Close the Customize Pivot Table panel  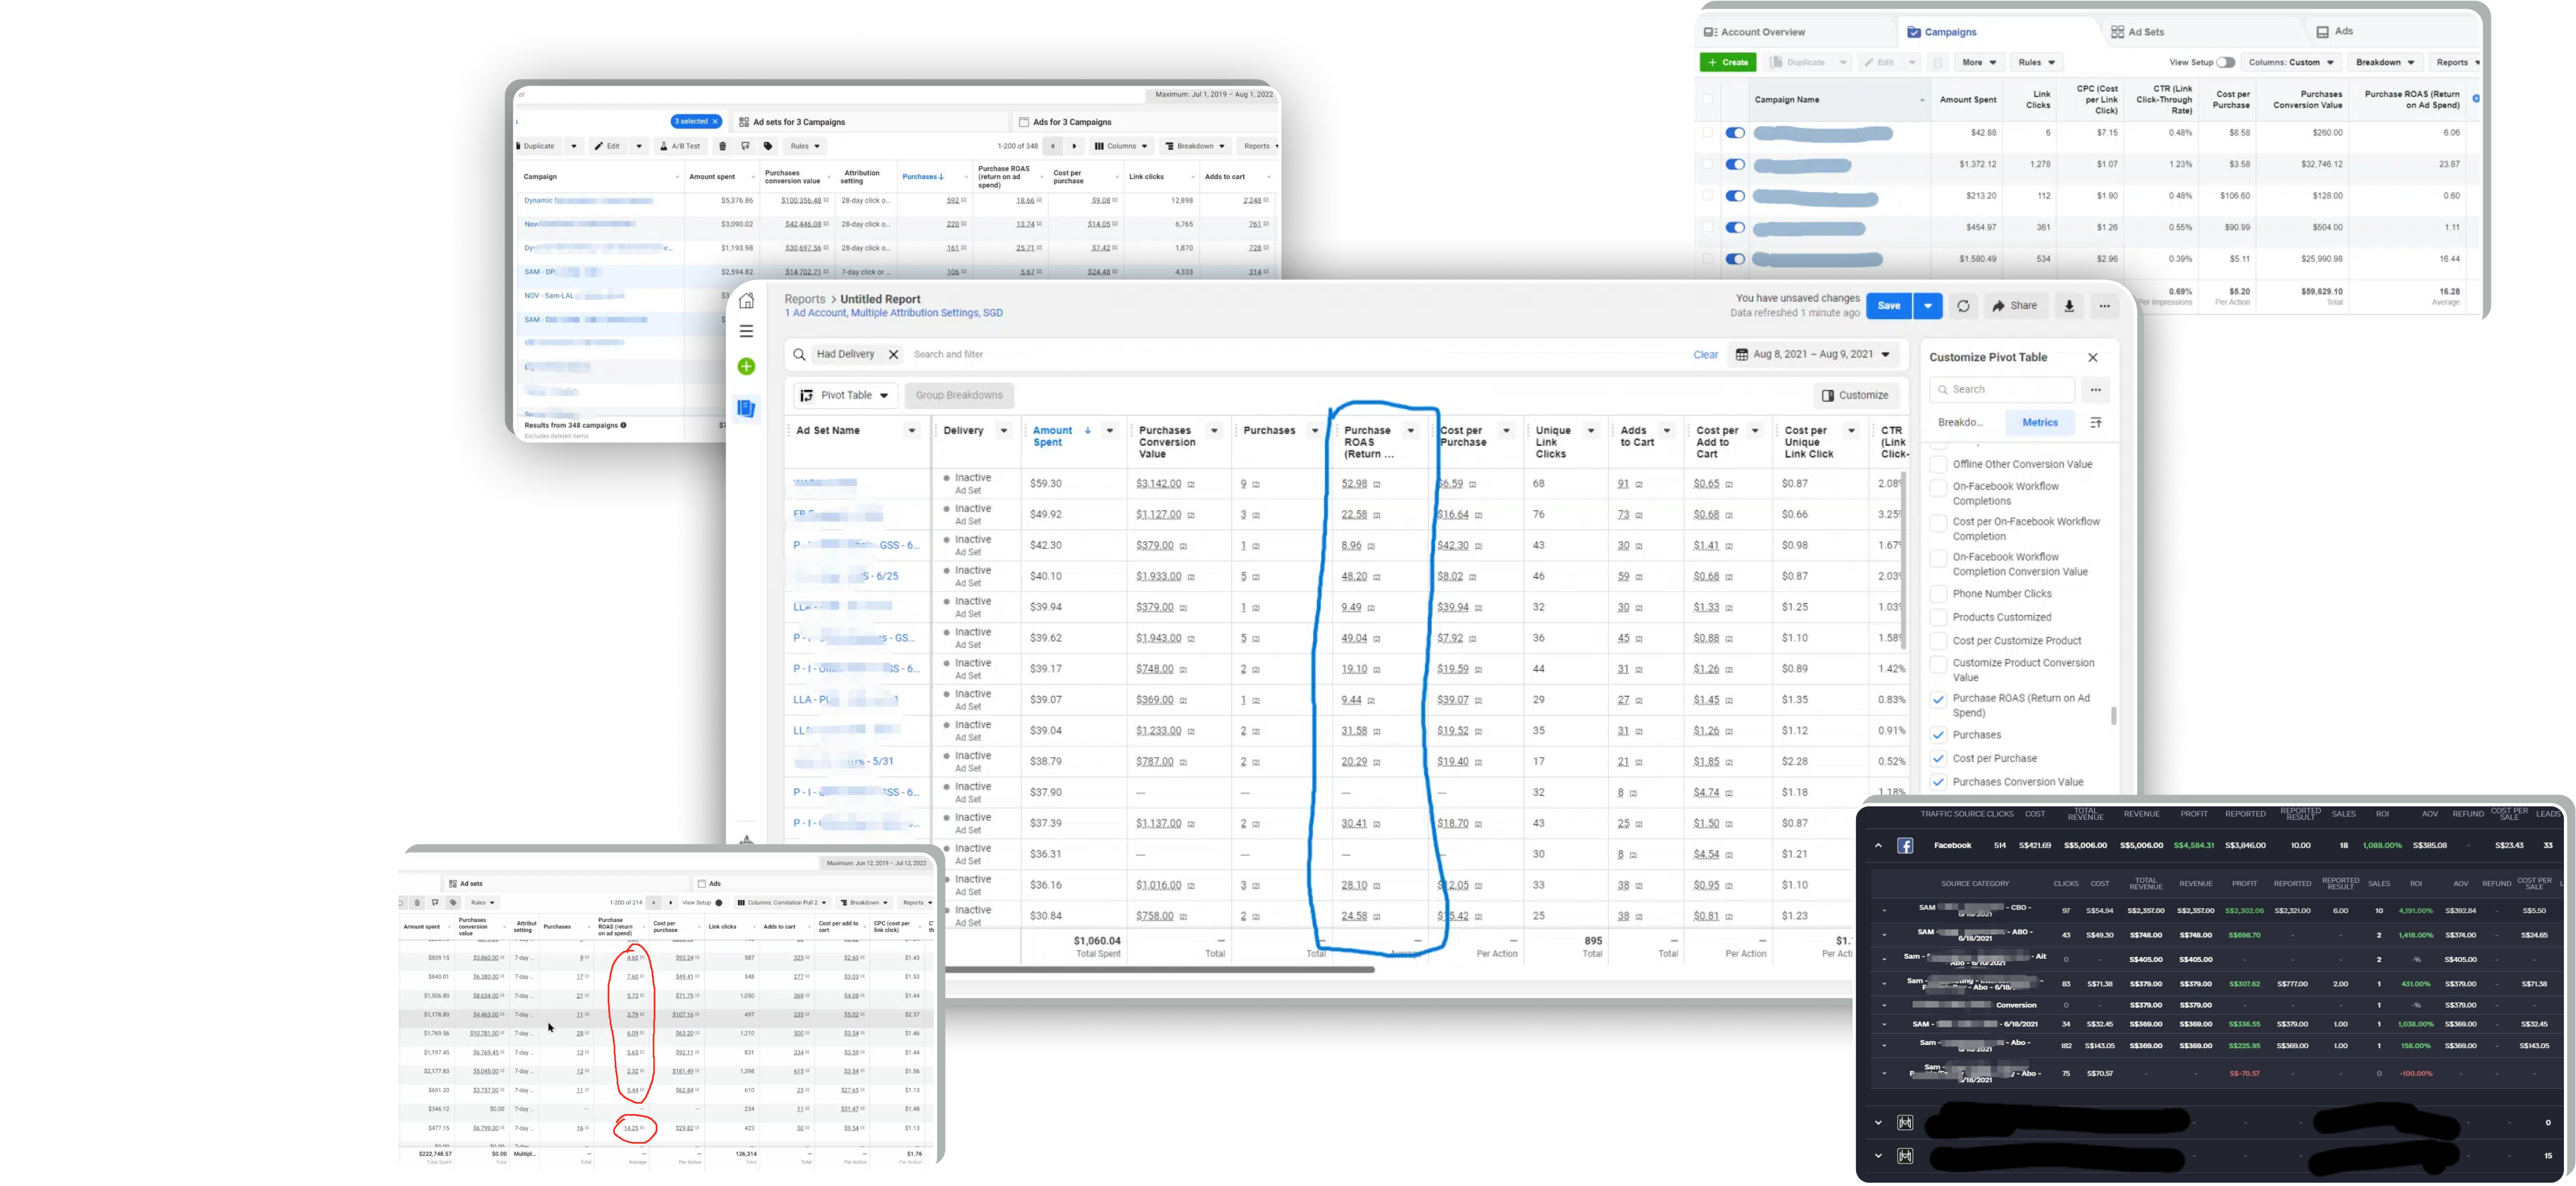pos(2093,357)
